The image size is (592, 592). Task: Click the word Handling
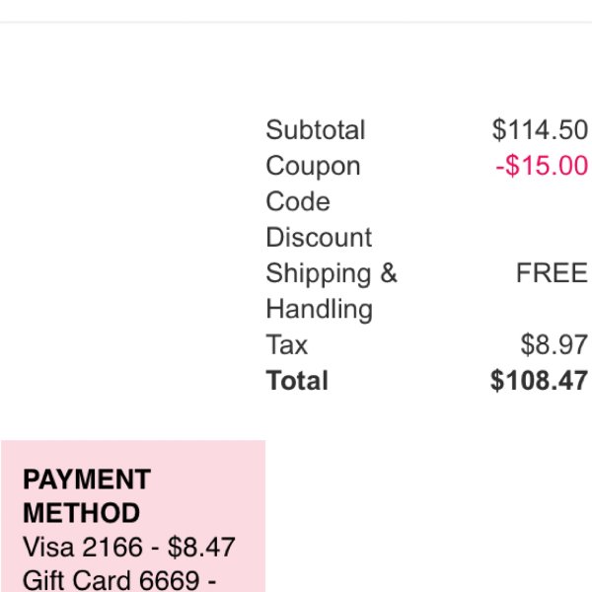coord(320,309)
